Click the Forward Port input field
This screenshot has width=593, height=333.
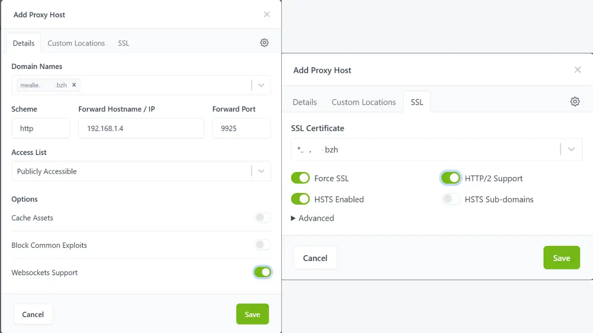click(x=241, y=128)
